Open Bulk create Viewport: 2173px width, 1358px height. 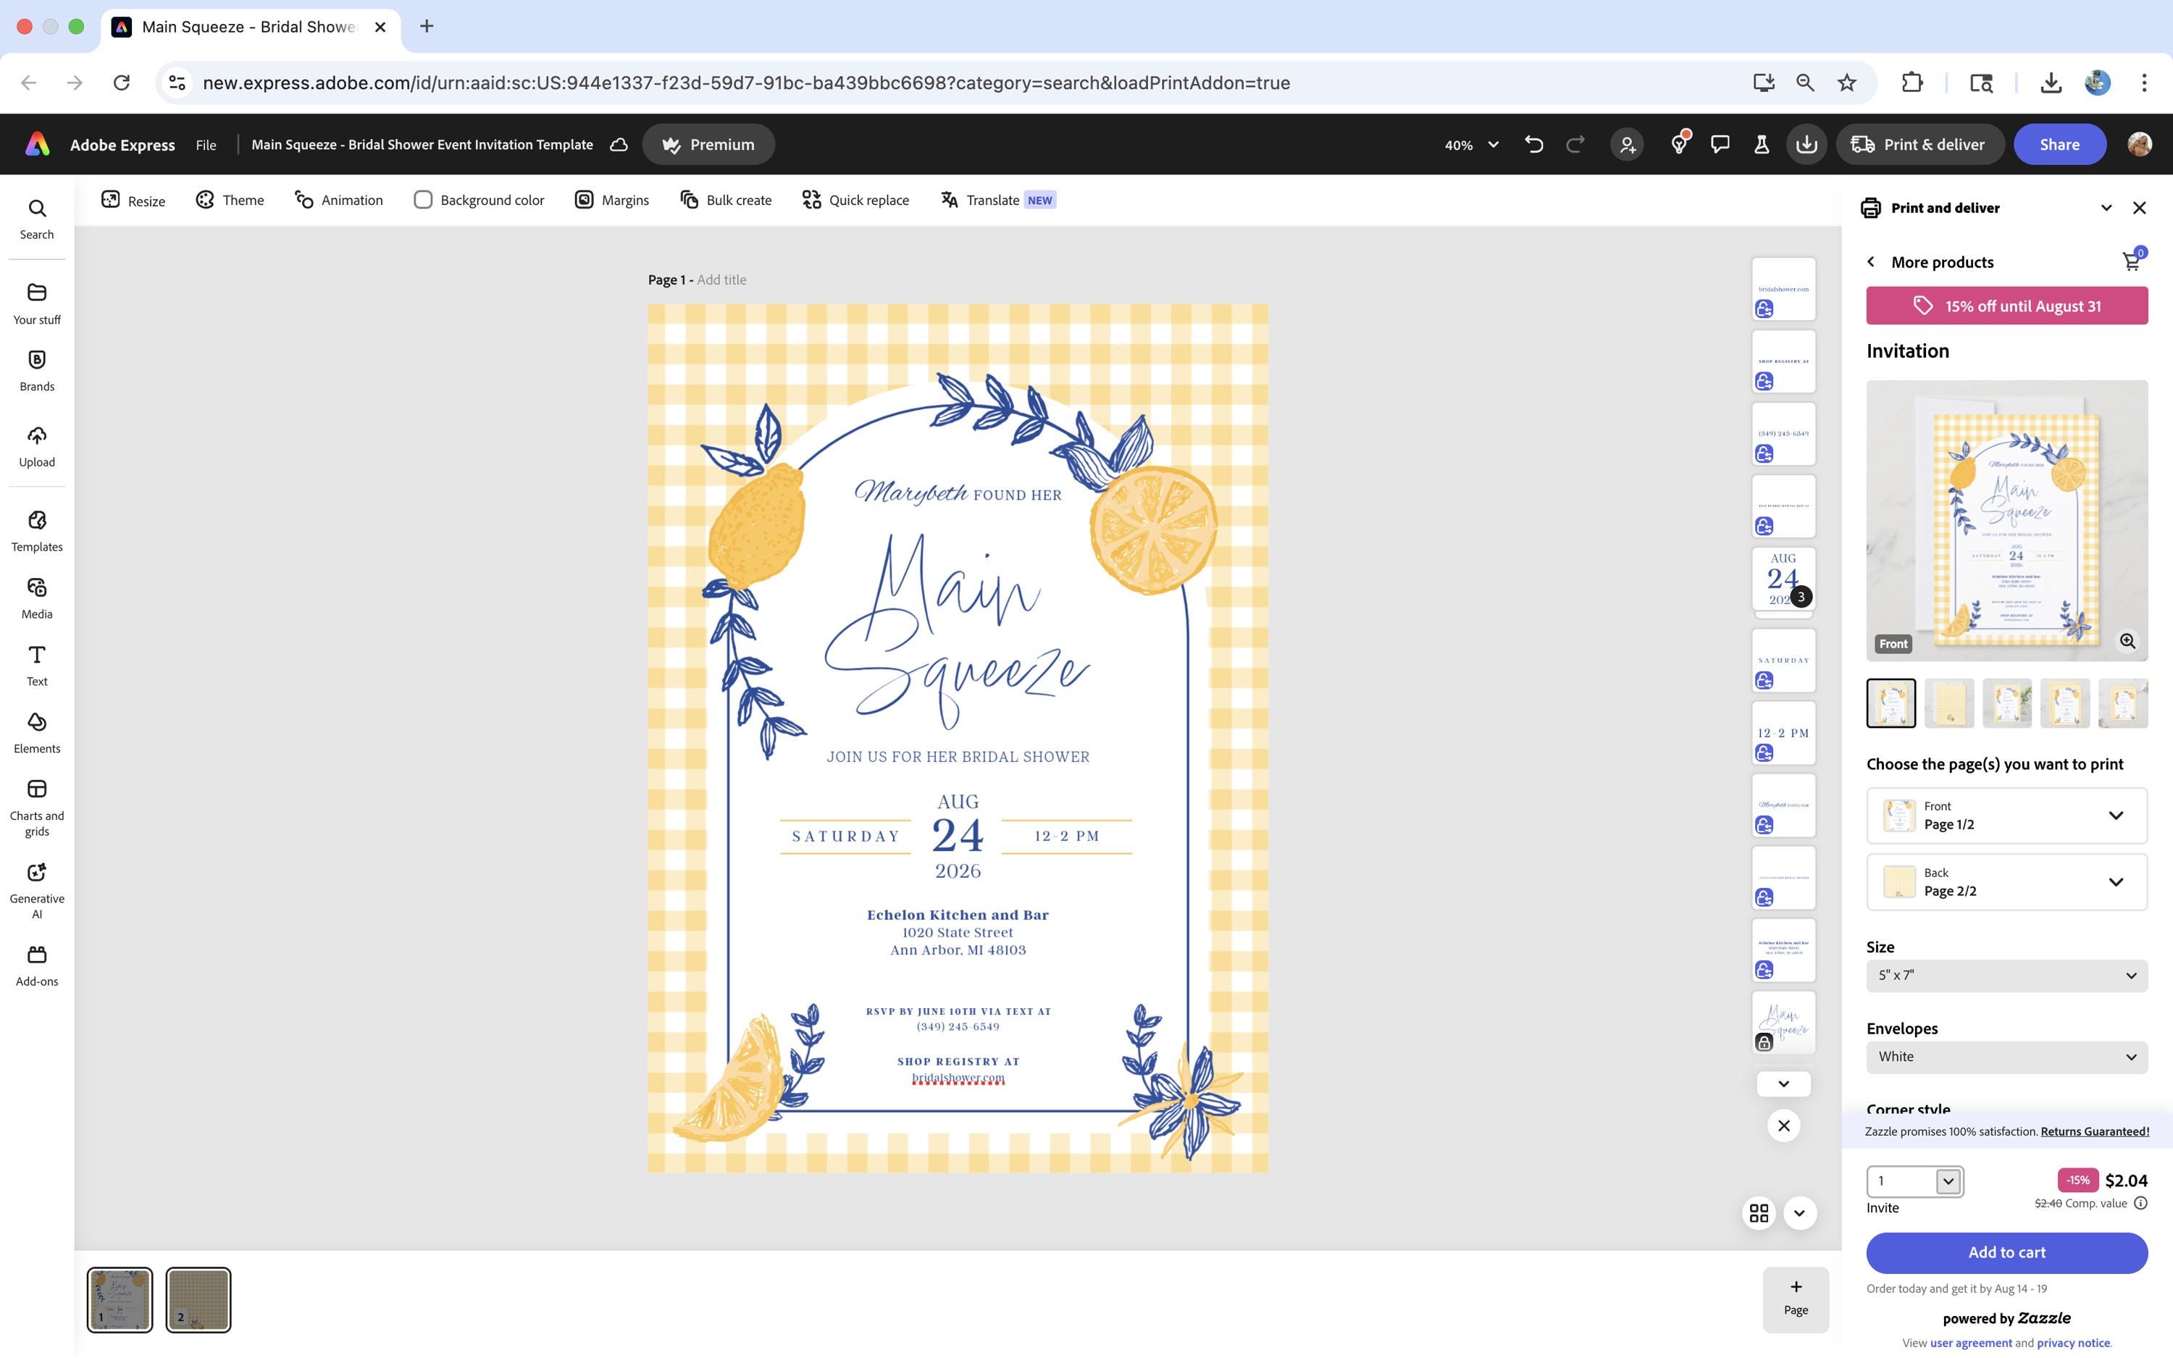726,199
